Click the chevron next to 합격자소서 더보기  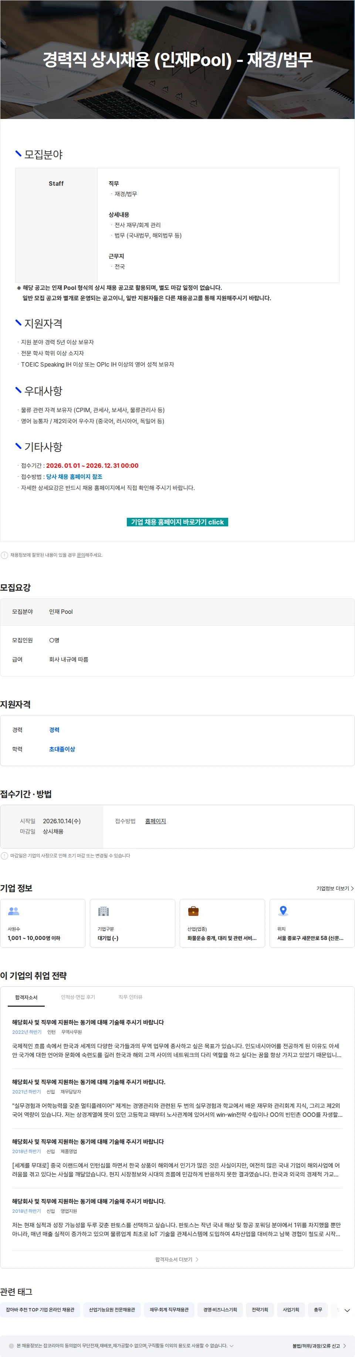click(x=197, y=1260)
